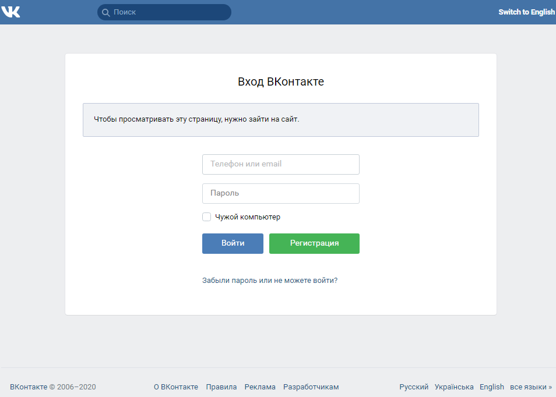Click Switch to English link
Image resolution: width=556 pixels, height=397 pixels.
[x=526, y=12]
